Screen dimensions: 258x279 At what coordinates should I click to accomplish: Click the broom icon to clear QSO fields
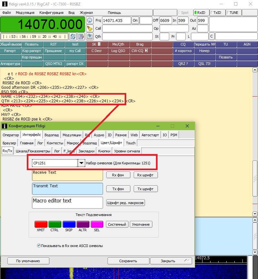pyautogui.click(x=90, y=28)
